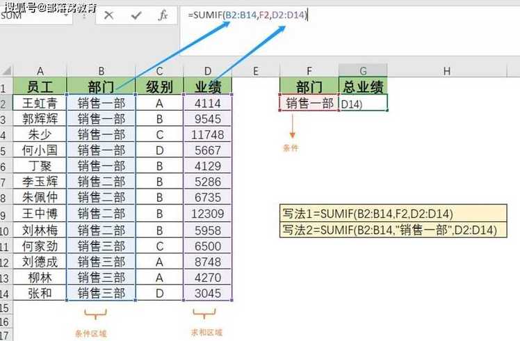Select cell containing 柳林
The height and width of the screenshot is (341, 520).
(40, 277)
